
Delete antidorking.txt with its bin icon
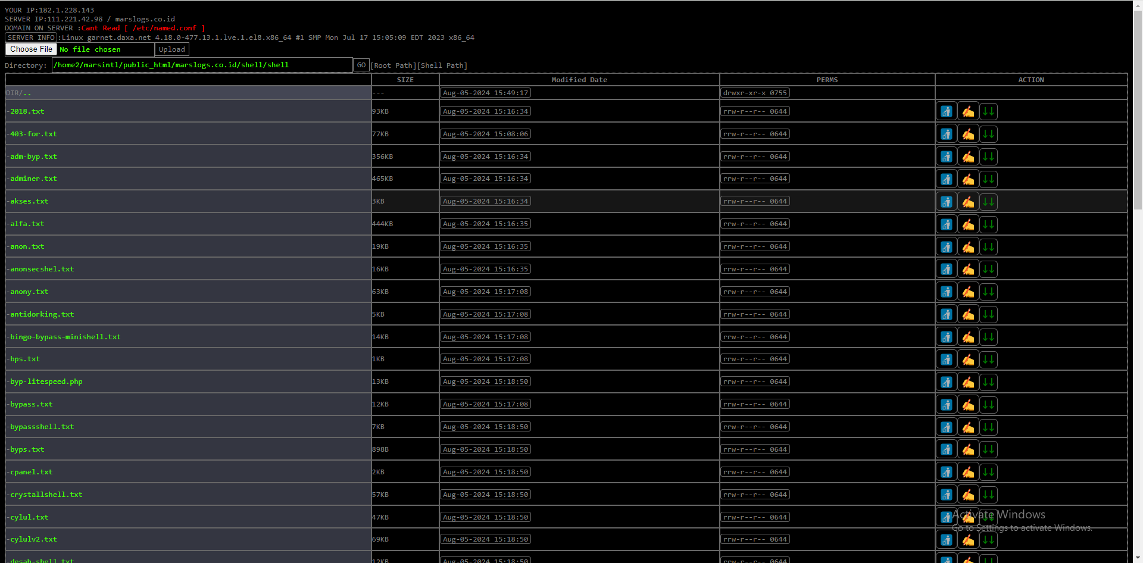tap(947, 314)
